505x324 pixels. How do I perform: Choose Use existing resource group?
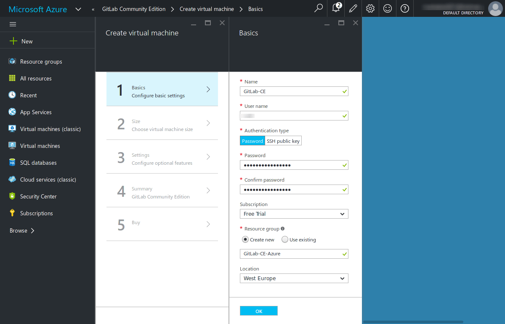(285, 239)
